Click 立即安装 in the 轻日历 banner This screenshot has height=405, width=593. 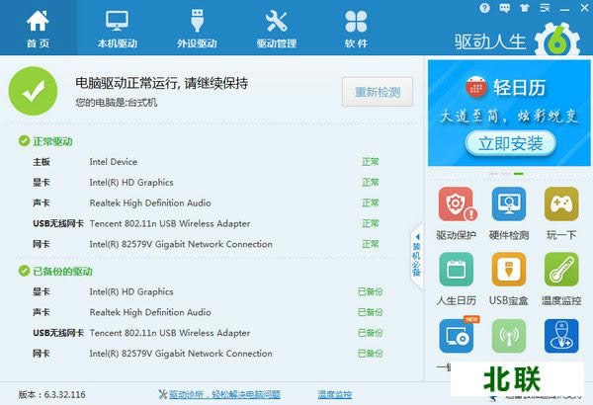[x=511, y=143]
